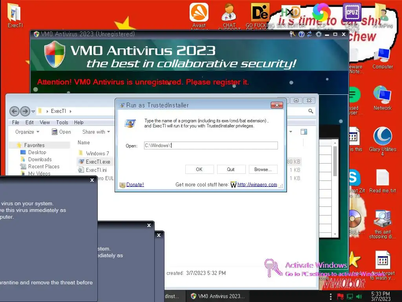Launch the CPUID CPU-Z desktop shortcut
Image resolution: width=402 pixels, height=302 pixels.
(x=352, y=15)
